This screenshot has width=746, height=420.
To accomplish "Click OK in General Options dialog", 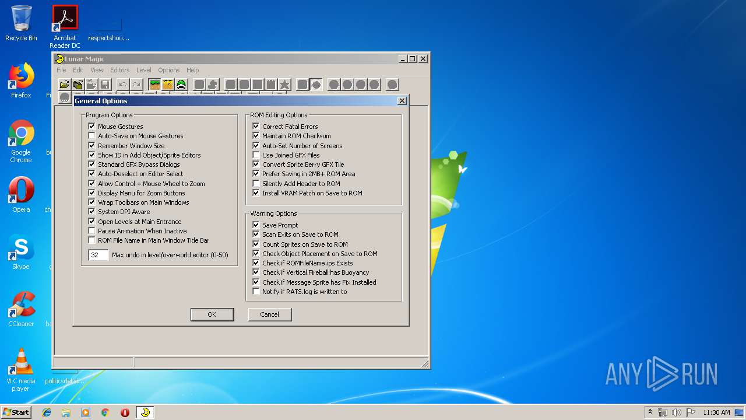I will click(212, 314).
